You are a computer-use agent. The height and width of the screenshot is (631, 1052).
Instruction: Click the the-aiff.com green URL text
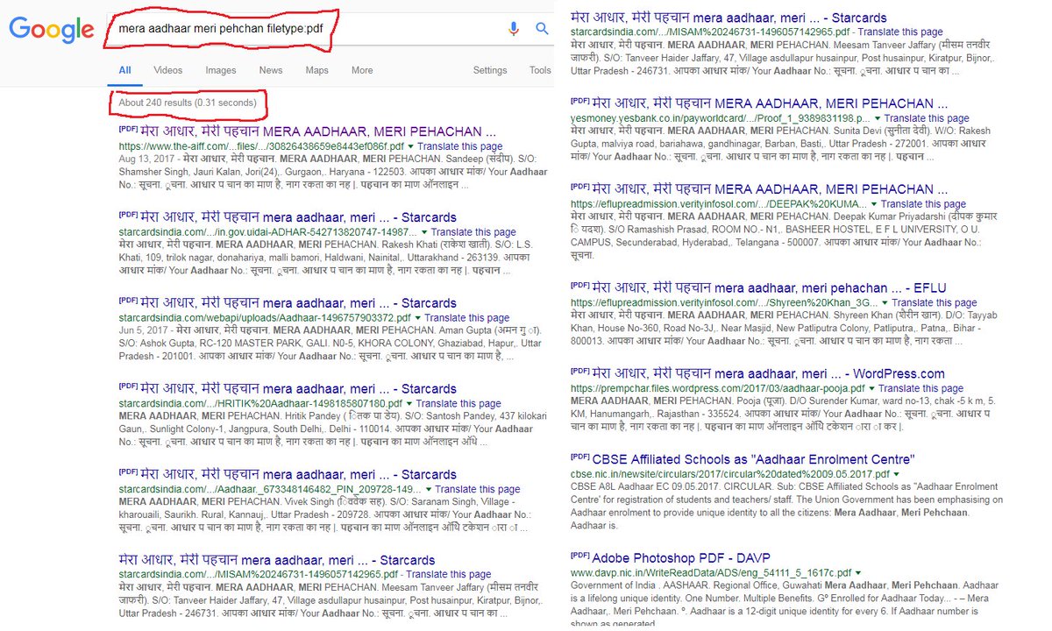[x=261, y=146]
